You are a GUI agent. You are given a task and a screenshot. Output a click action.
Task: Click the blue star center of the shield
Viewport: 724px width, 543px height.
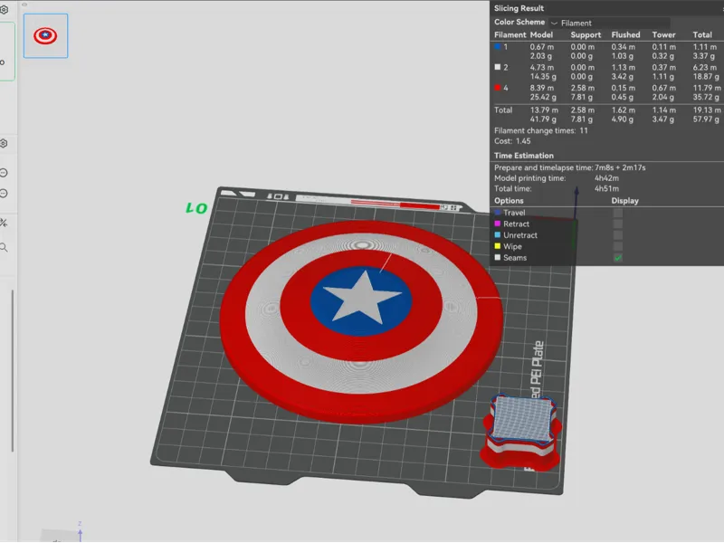pyautogui.click(x=361, y=300)
